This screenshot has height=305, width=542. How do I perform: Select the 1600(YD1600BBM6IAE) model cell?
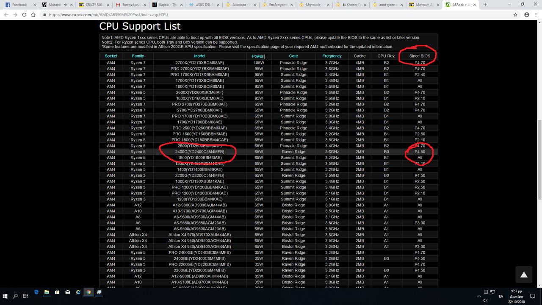click(x=200, y=158)
